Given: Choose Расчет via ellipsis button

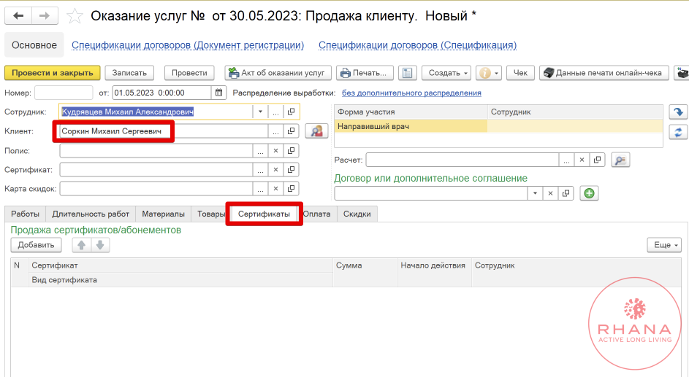Looking at the screenshot, I should click(566, 160).
